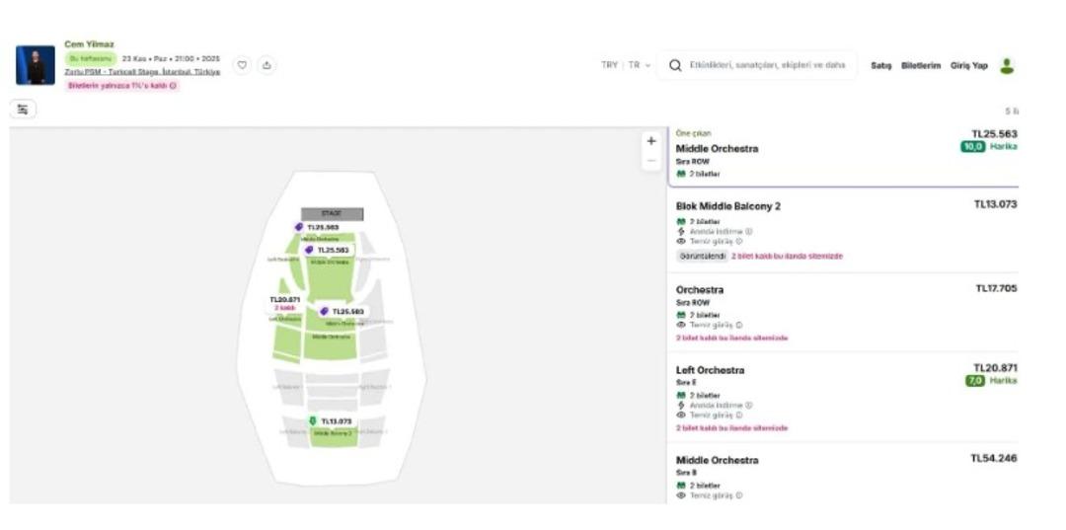Click the search magnifier icon
Image resolution: width=1066 pixels, height=530 pixels.
click(675, 65)
